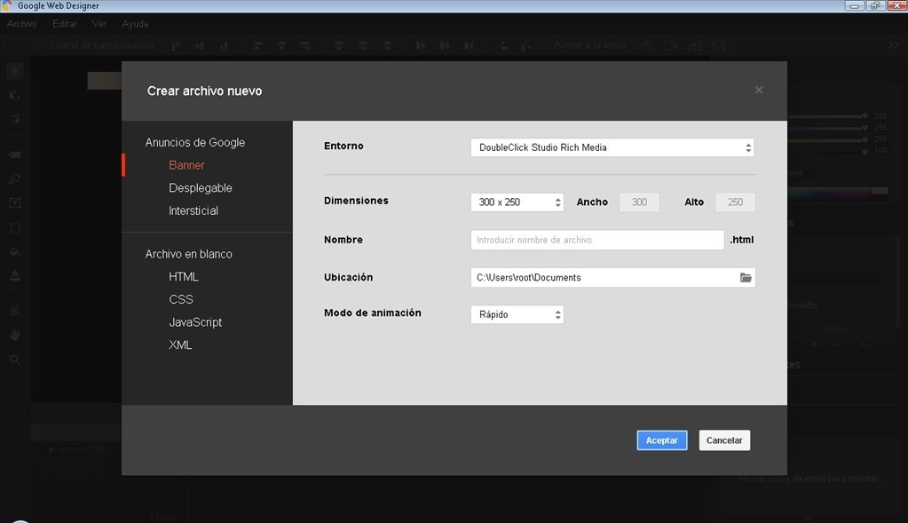Open the Editar menu
This screenshot has width=908, height=523.
pyautogui.click(x=64, y=24)
